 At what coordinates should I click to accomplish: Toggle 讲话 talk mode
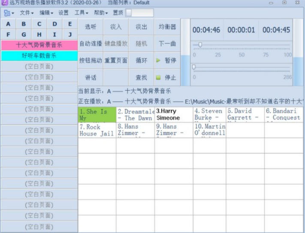(x=91, y=78)
